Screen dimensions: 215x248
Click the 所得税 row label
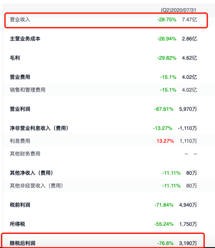coord(17,224)
